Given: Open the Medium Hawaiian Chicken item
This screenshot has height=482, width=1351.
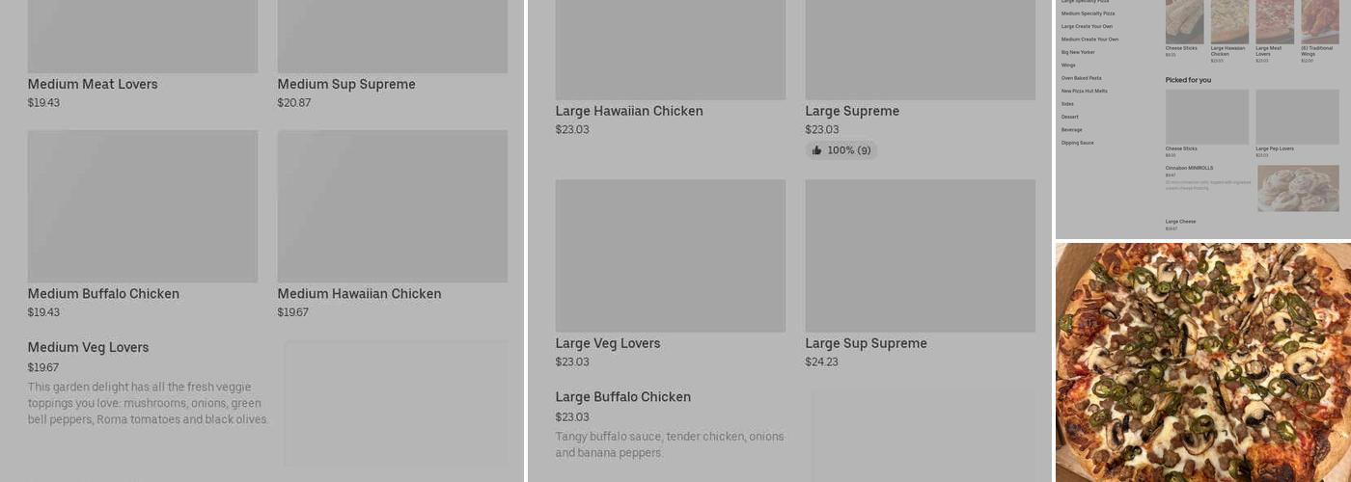Looking at the screenshot, I should coord(359,294).
